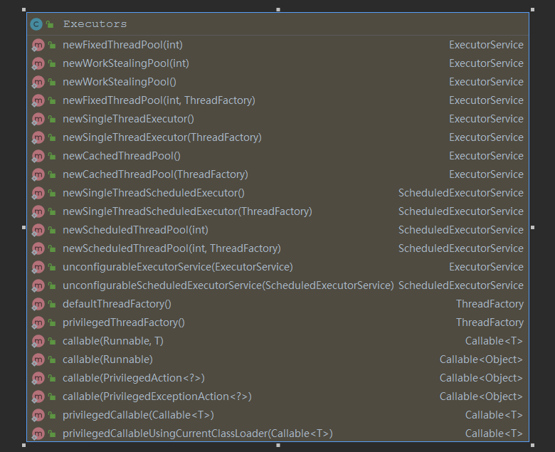
Task: Click method icon for newWorkStealingPool(int)
Action: [38, 64]
